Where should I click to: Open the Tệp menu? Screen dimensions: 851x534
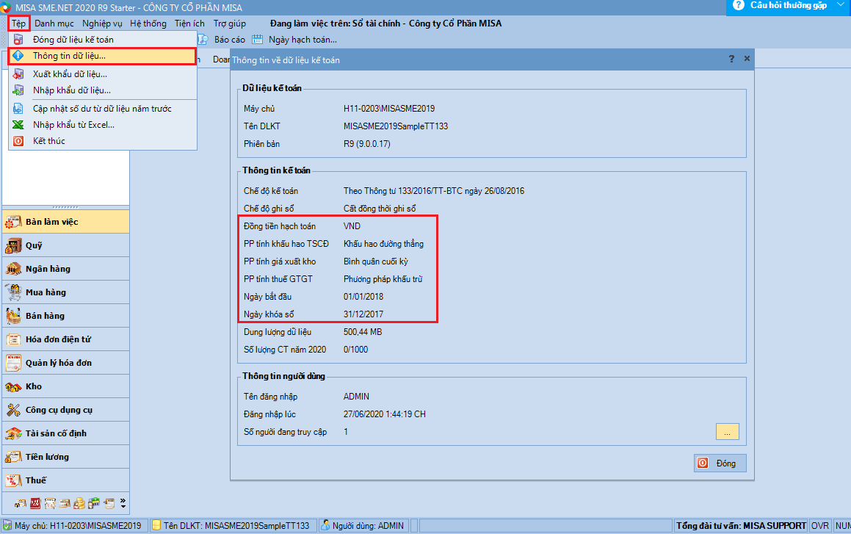(19, 24)
